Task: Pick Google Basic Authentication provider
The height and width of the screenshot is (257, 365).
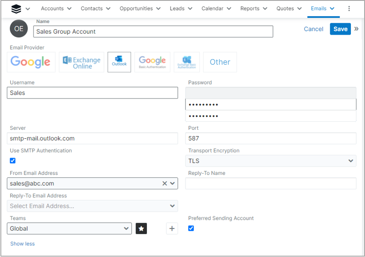Action: coord(152,62)
